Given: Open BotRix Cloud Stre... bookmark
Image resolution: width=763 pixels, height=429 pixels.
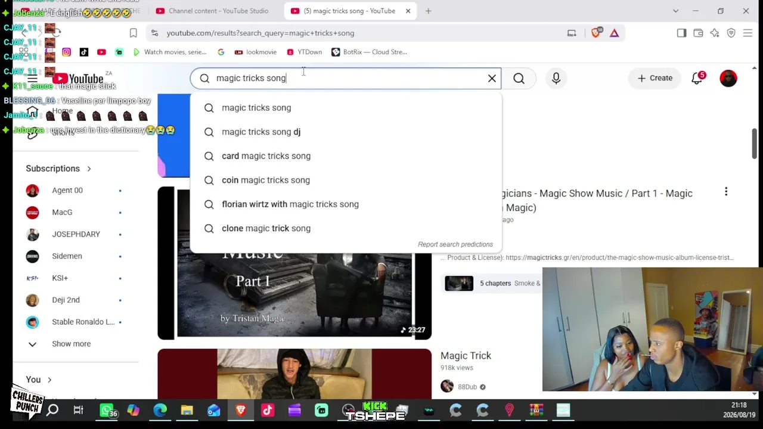Looking at the screenshot, I should pyautogui.click(x=369, y=52).
